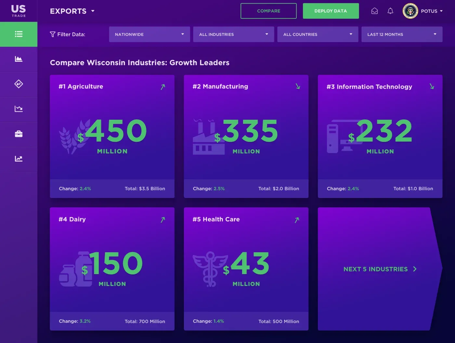Click the Health Care upward trend arrow
The image size is (455, 343).
(297, 220)
